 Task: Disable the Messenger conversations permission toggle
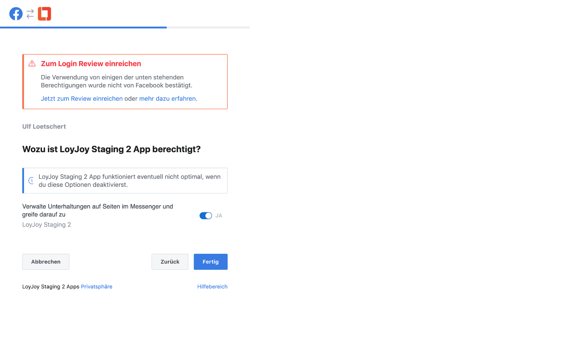(206, 216)
